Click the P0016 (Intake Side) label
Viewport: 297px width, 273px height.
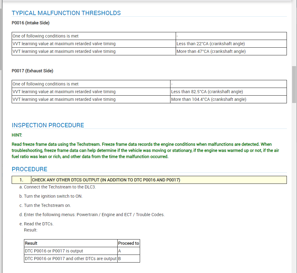coord(30,23)
